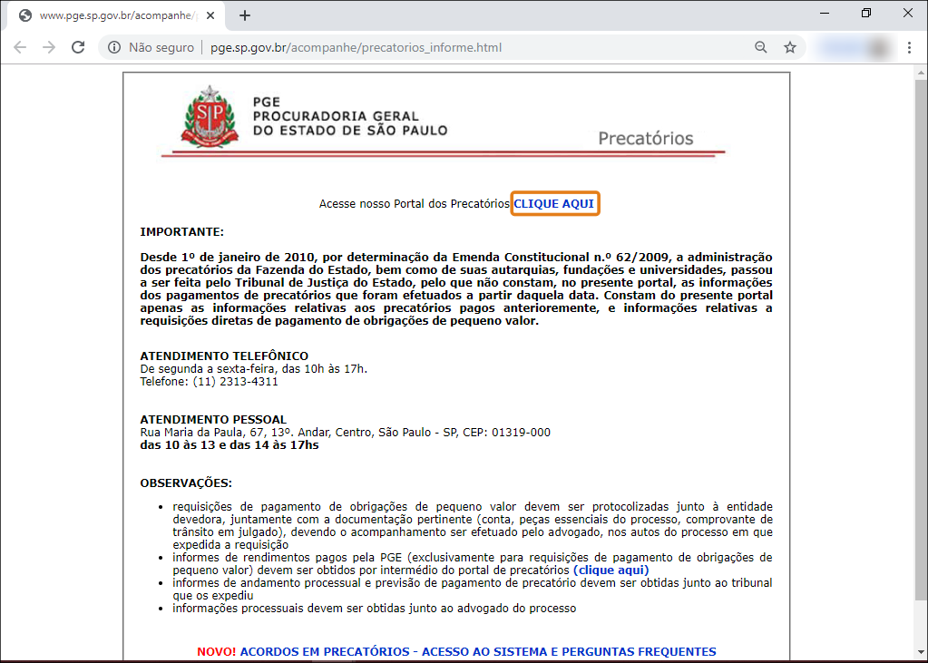Viewport: 928px width, 663px height.
Task: Bookmark this page with the star icon
Action: 790,47
